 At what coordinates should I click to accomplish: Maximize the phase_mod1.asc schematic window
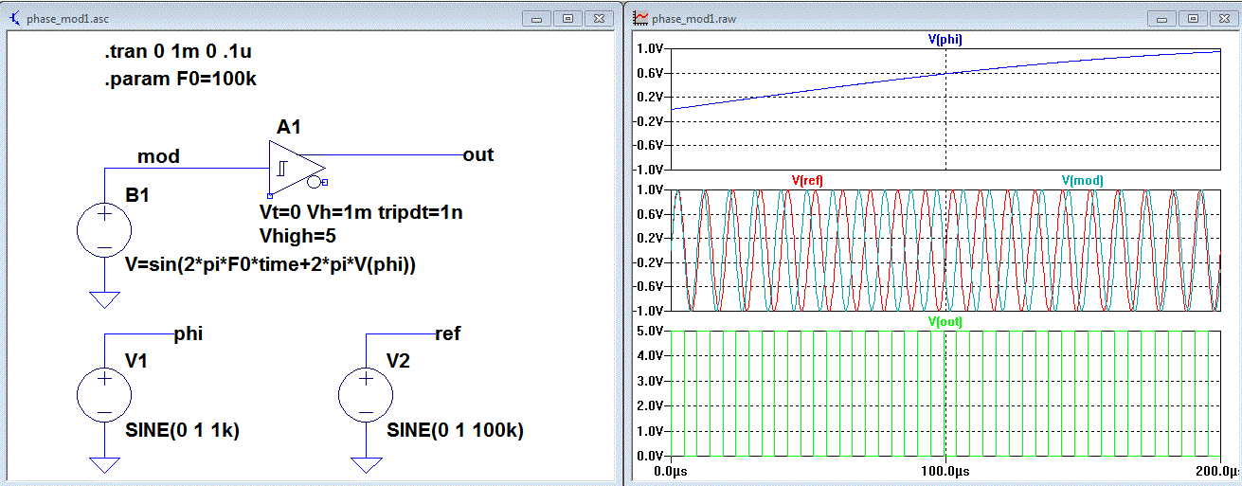click(x=568, y=18)
